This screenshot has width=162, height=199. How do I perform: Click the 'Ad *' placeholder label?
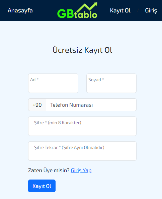[x=34, y=80]
